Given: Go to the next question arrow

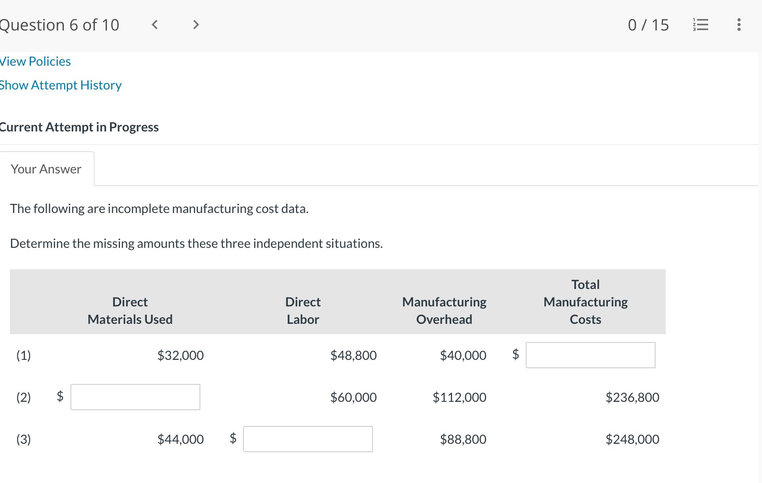Looking at the screenshot, I should pos(196,25).
